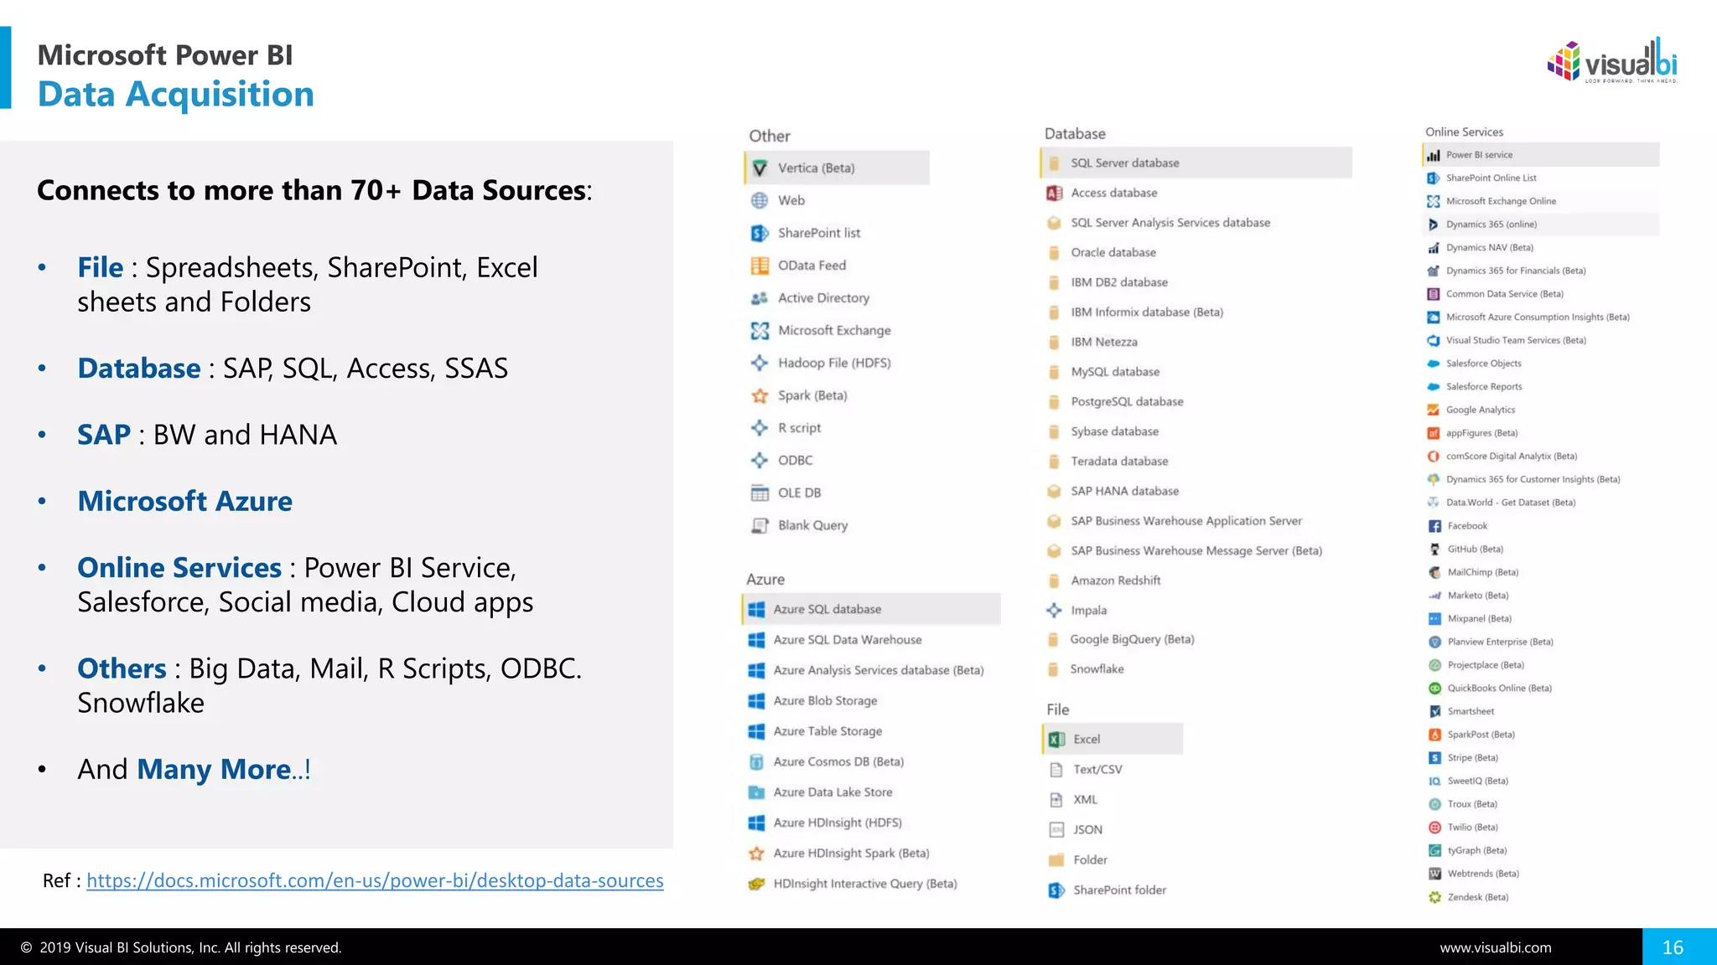Click the GitHub (Beta) icon
This screenshot has width=1717, height=965.
click(1434, 550)
